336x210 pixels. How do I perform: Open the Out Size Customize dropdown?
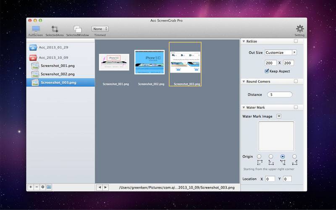[x=281, y=52]
